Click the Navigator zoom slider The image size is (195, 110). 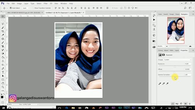click(177, 47)
